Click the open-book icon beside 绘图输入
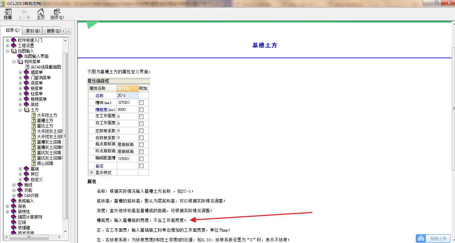Screen dimensions: 455x243 pyautogui.click(x=14, y=51)
